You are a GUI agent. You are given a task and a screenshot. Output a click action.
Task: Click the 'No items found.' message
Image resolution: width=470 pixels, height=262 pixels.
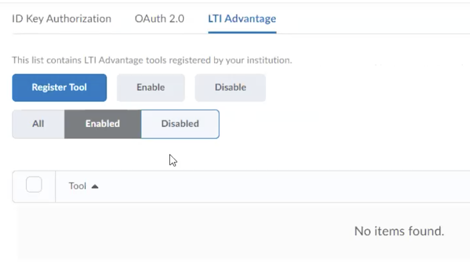399,231
